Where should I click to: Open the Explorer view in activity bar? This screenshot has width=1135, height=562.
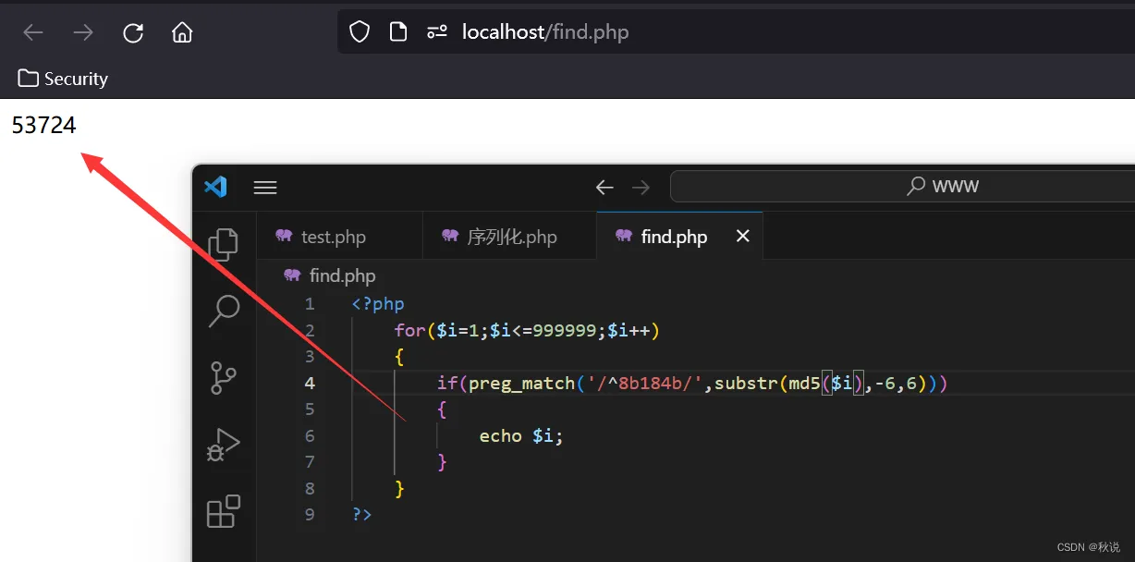click(x=223, y=244)
